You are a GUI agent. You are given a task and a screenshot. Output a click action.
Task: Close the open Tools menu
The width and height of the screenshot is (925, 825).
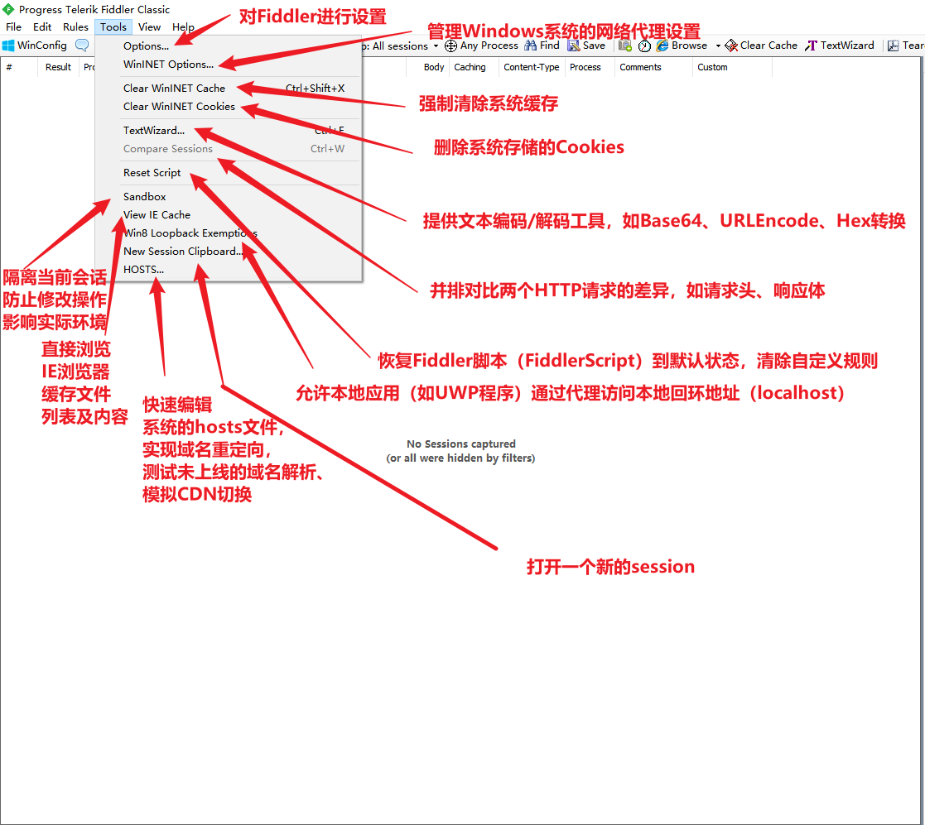click(x=113, y=27)
